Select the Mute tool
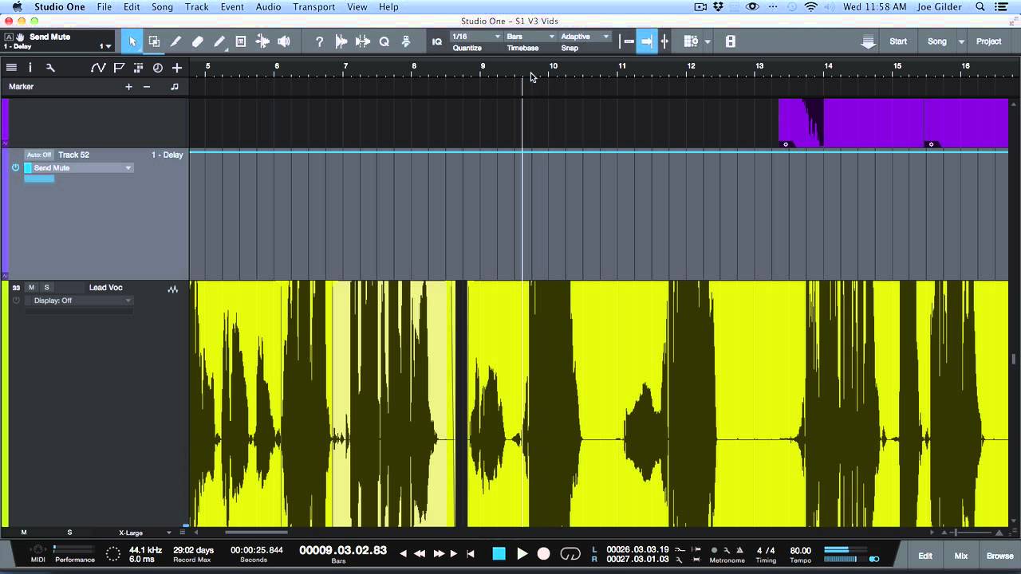1021x574 pixels. coord(240,41)
